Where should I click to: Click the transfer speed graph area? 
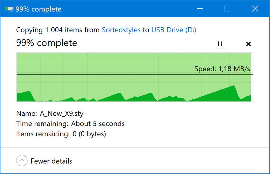(x=135, y=77)
